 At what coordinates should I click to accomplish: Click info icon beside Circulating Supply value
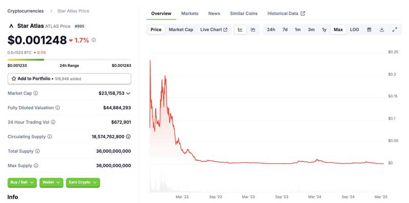click(128, 137)
